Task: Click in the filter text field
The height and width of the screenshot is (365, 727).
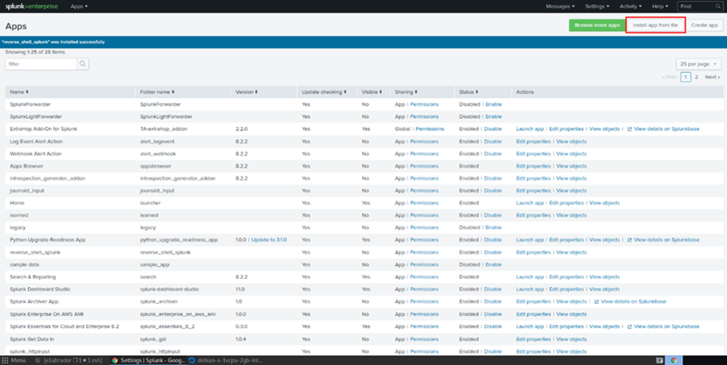Action: 41,64
